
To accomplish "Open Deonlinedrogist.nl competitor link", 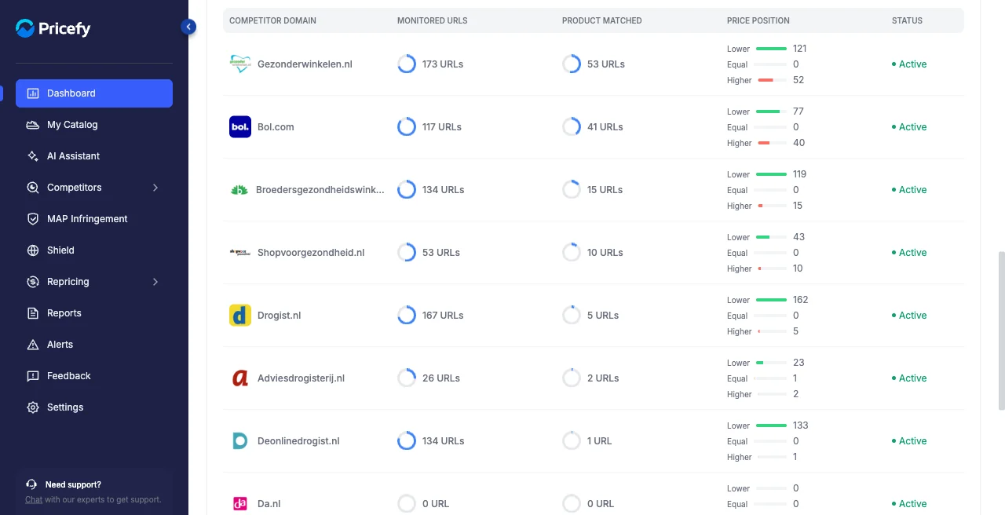I will 298,441.
